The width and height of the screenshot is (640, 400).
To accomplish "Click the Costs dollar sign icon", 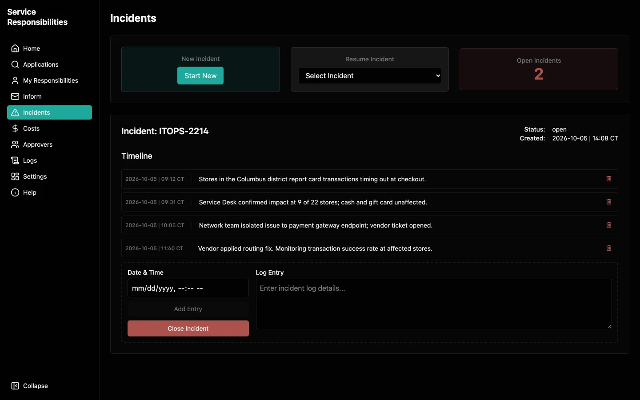I will pos(15,128).
